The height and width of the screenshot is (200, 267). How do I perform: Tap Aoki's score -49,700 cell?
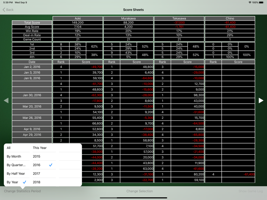coord(86,67)
